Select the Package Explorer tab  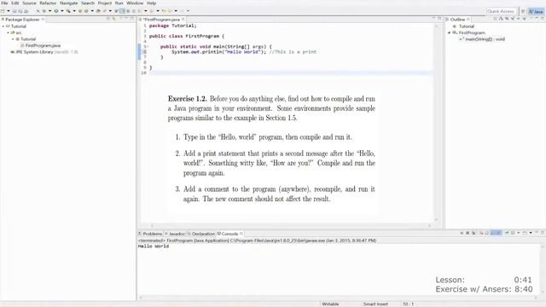coord(22,20)
